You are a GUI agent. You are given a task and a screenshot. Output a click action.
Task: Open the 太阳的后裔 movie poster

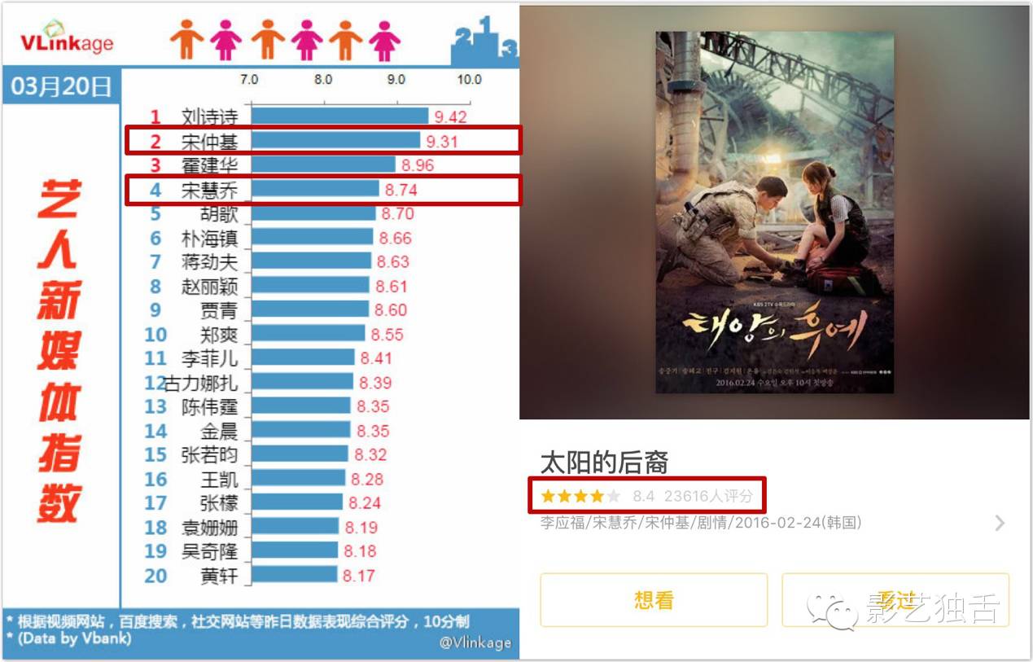(775, 212)
